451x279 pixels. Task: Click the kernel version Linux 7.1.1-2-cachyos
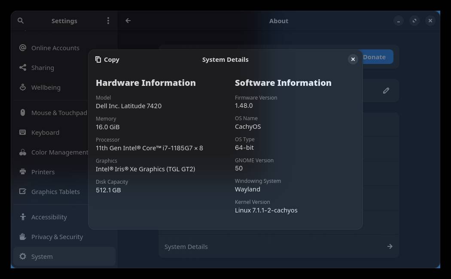tap(266, 210)
